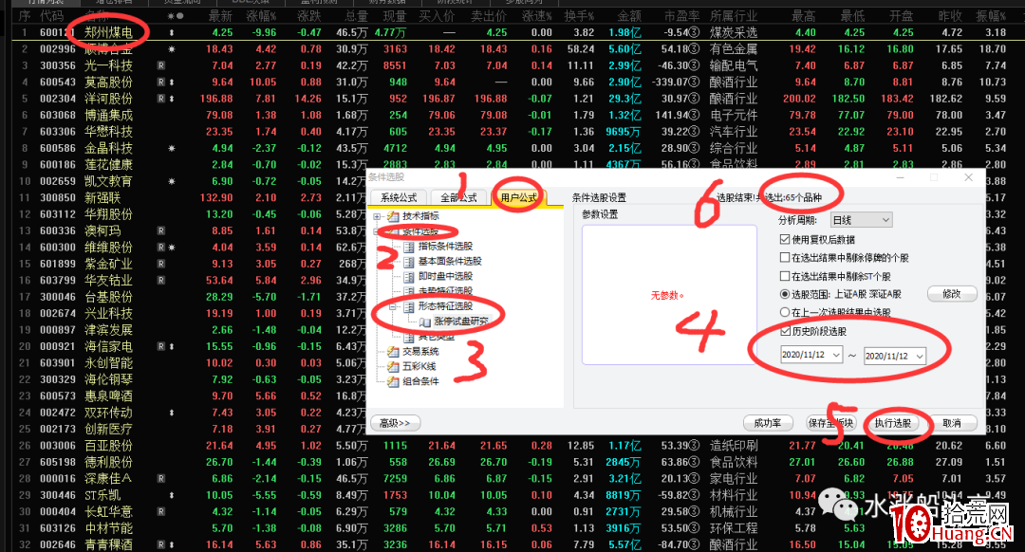Select the 选股范围 radio button
The width and height of the screenshot is (1025, 552).
click(785, 295)
